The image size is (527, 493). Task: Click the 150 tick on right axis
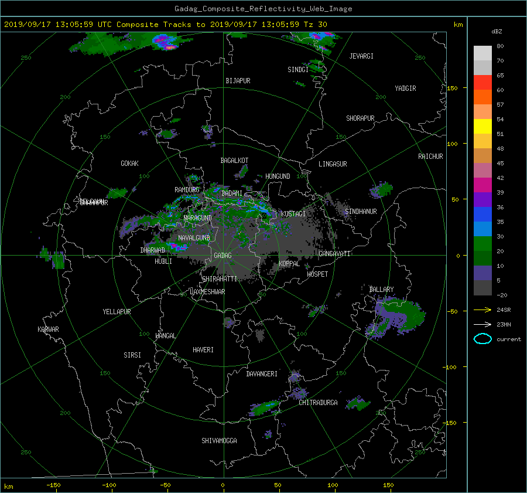453,88
